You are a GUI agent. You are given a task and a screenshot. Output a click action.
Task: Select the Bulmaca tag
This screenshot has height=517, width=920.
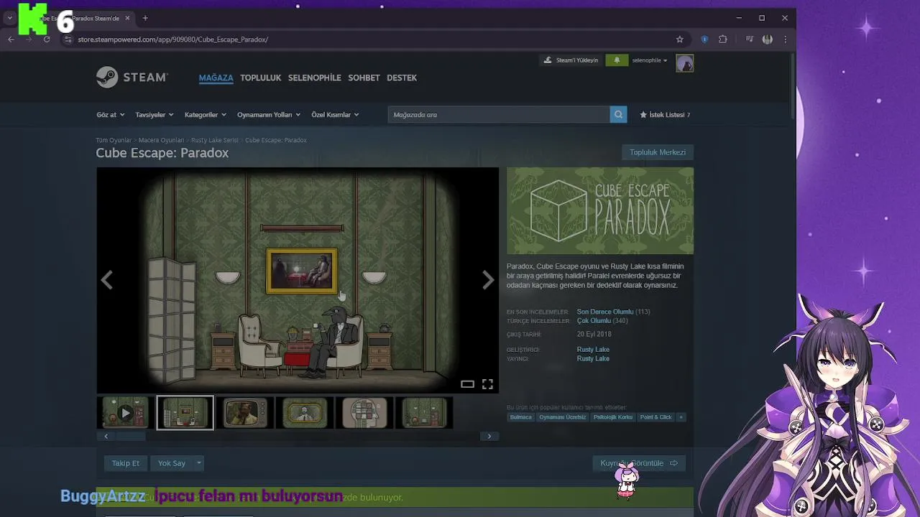pos(521,417)
